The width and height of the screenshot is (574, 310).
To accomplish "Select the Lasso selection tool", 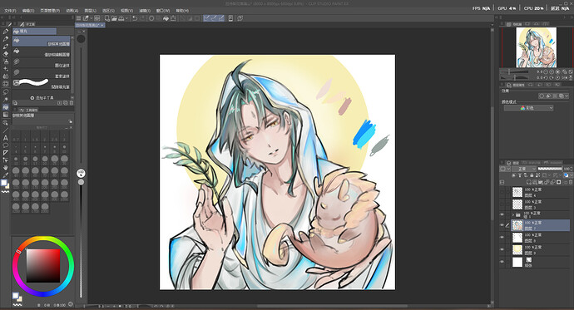I will pos(6,91).
